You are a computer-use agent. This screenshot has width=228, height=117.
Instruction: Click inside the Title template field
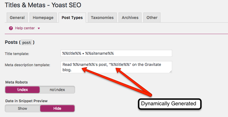[x=116, y=53]
